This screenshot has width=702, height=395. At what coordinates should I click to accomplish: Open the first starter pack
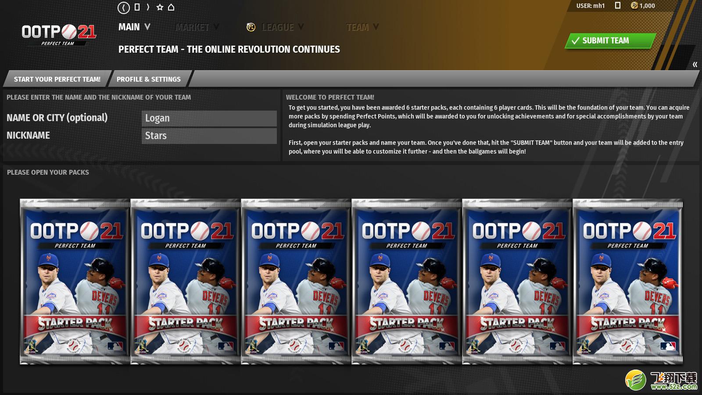pos(75,281)
